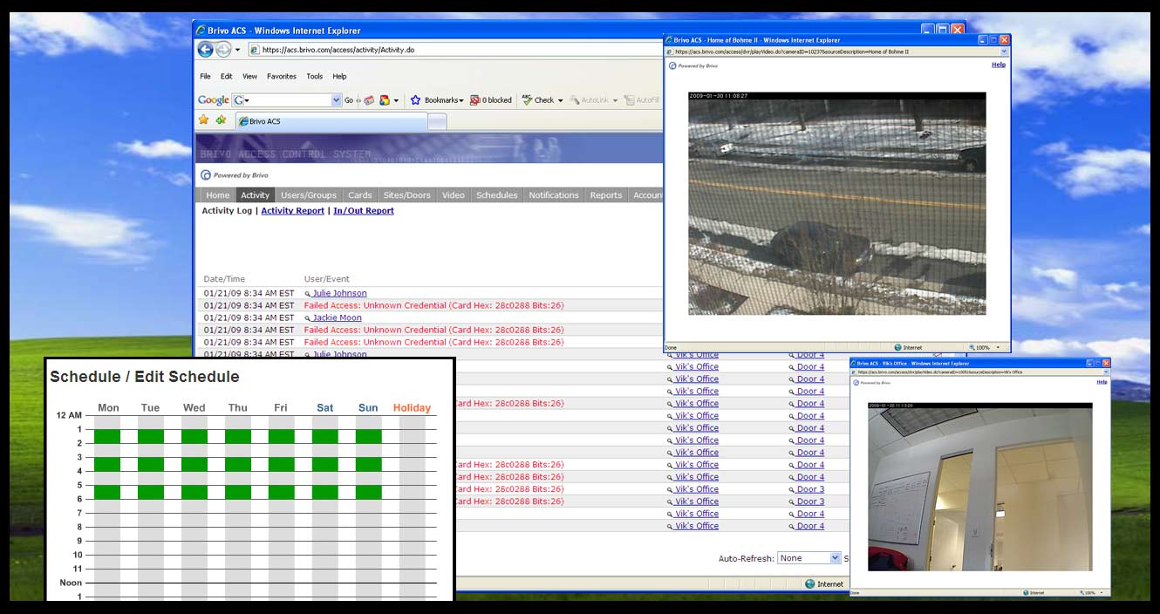Screen dimensions: 1160x614
Task: Go to the Home tab in Brivo
Action: (x=218, y=195)
